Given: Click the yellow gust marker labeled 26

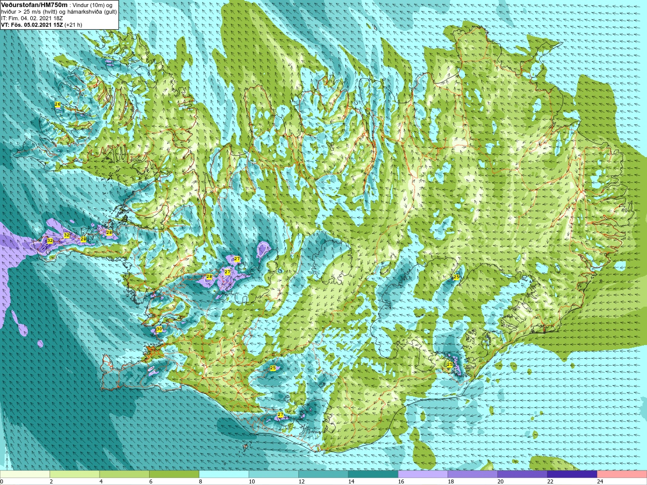Looking at the screenshot, I should point(58,105).
